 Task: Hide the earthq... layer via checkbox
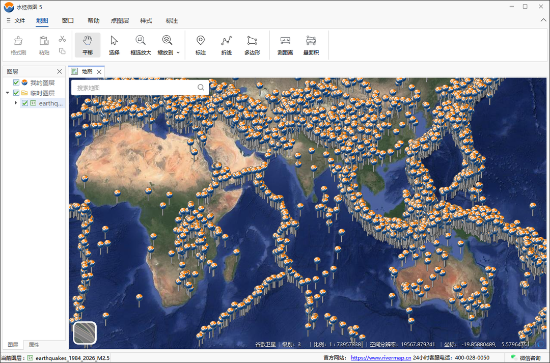pyautogui.click(x=25, y=103)
